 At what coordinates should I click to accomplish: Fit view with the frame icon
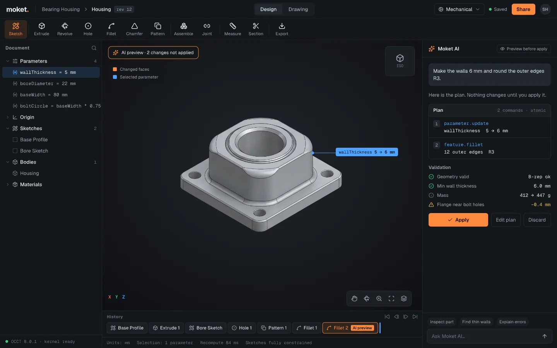pyautogui.click(x=391, y=299)
